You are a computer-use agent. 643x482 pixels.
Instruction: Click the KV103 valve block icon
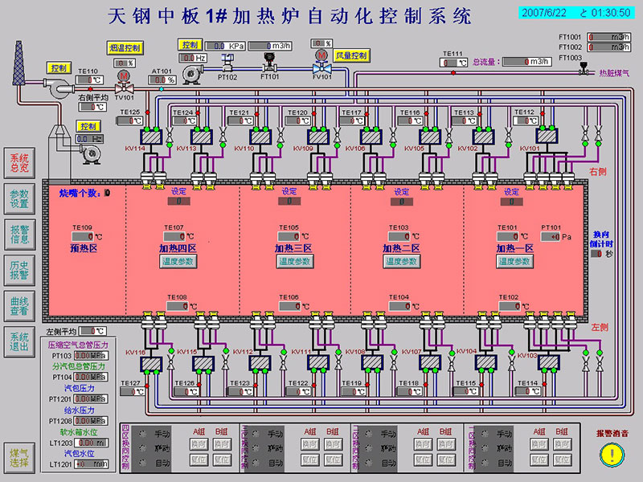click(550, 363)
